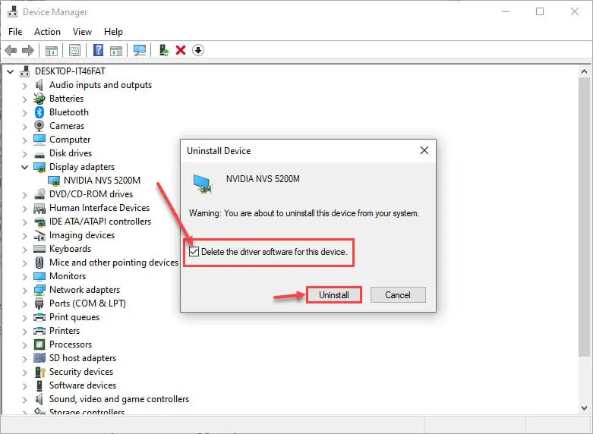
Task: Click the Uninstall button in dialog
Action: point(334,295)
